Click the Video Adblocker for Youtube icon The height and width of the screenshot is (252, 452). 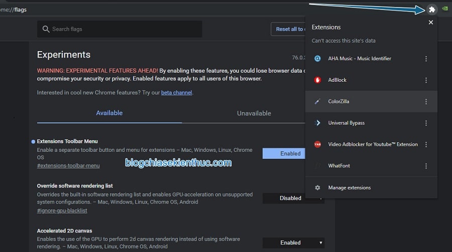point(317,144)
